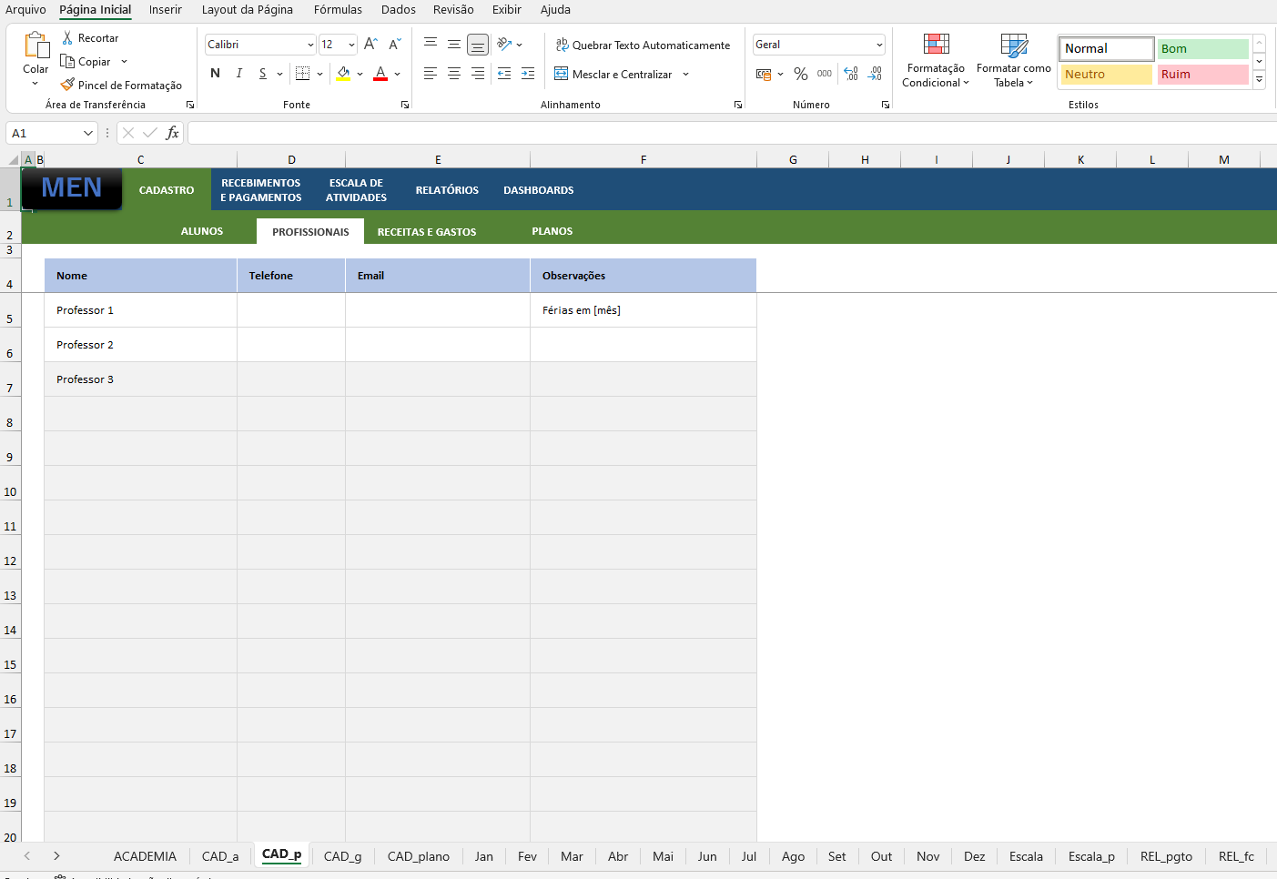Click the text orientation icon
The height and width of the screenshot is (879, 1277).
click(x=504, y=45)
